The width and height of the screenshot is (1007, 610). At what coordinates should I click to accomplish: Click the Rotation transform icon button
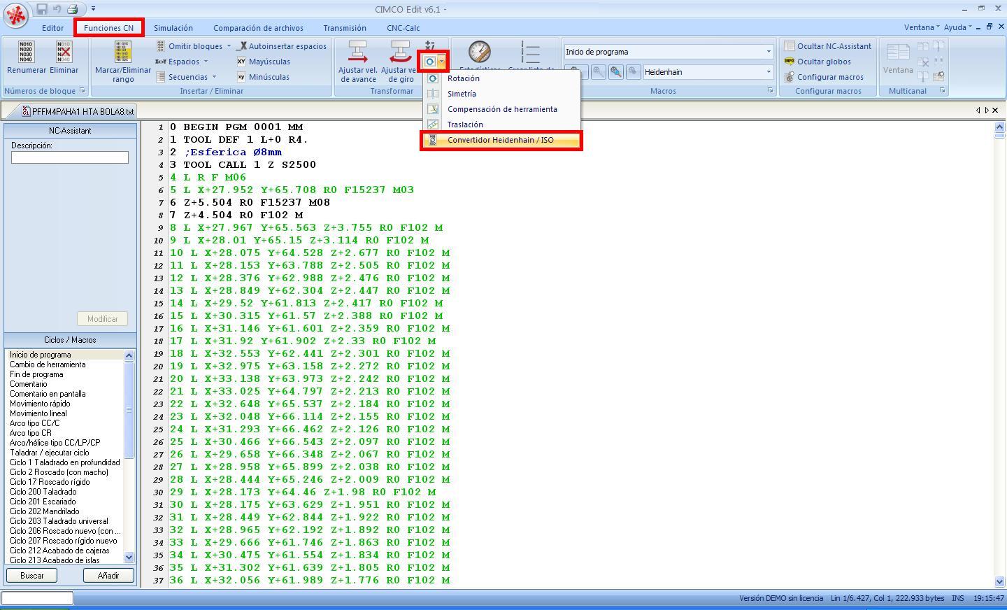(429, 62)
